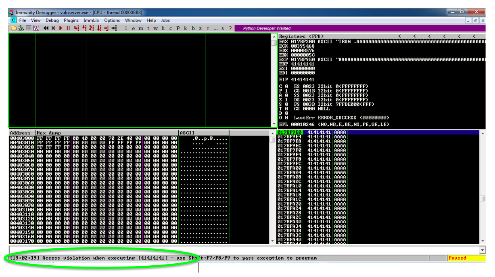Click the stack pane vertical scrollbar thumb

(482, 198)
